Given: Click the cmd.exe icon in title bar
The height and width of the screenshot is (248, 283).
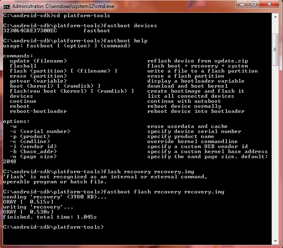Looking at the screenshot, I should tap(6, 6).
